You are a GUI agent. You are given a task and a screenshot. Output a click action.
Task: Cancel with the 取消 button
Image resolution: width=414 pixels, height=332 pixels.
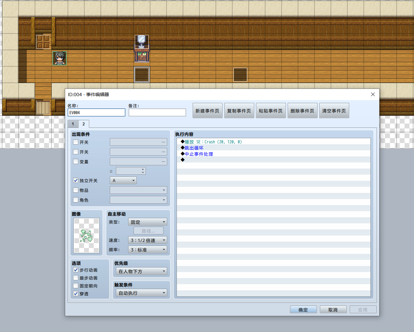pos(333,309)
